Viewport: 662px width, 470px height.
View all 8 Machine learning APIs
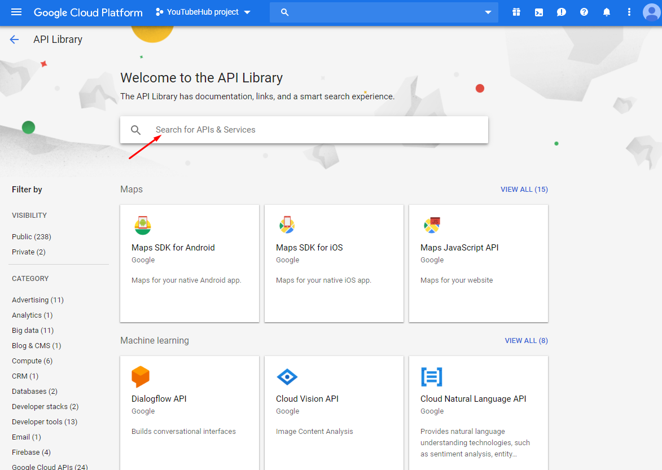(526, 340)
